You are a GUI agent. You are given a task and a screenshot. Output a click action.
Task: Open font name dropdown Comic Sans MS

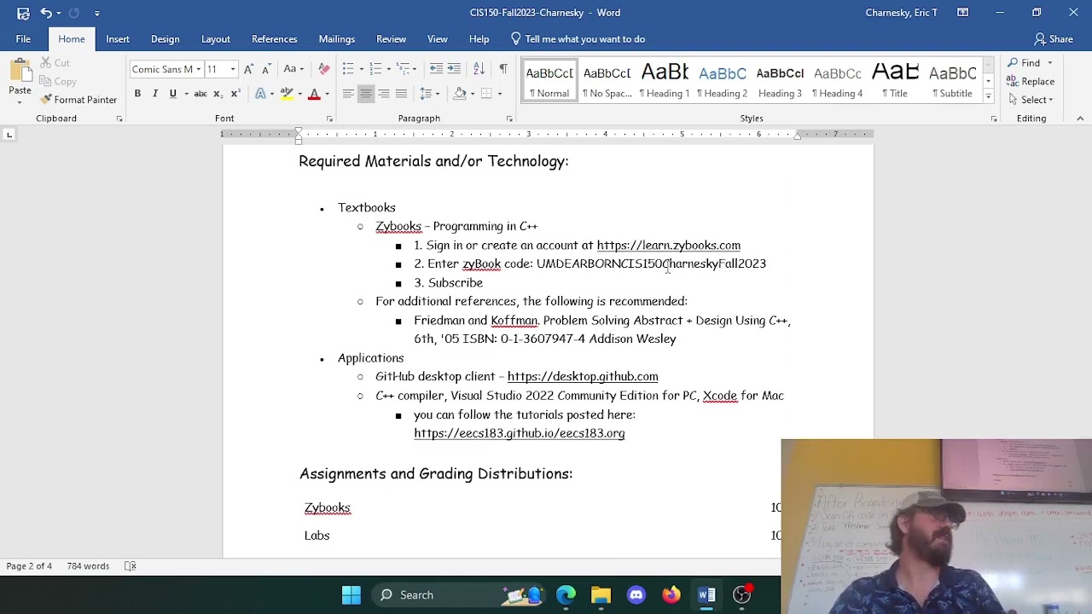click(199, 70)
